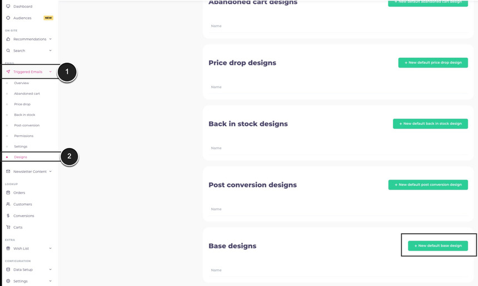Click the Dashboard monitor icon
The height and width of the screenshot is (286, 478).
tap(8, 7)
